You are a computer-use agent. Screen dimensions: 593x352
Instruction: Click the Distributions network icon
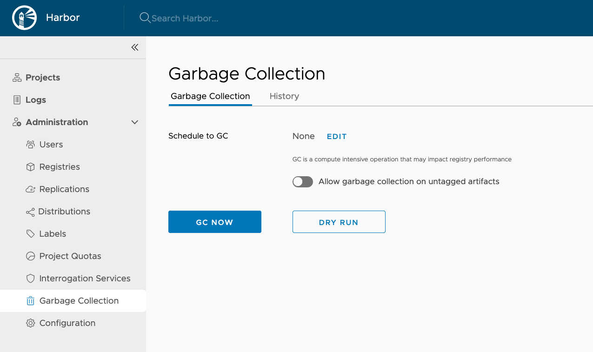tap(30, 211)
